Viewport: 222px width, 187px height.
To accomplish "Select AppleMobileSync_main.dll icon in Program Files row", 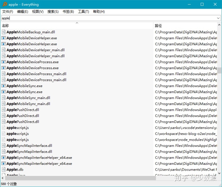I will 4,98.
